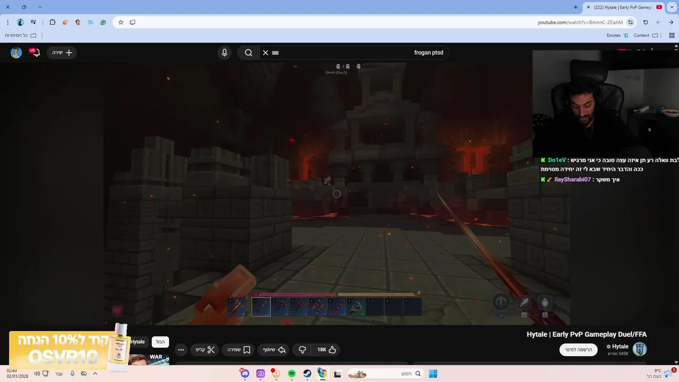Subscribe to the Hytale channel (הרשמה למינוי)
The image size is (679, 382).
click(578, 350)
